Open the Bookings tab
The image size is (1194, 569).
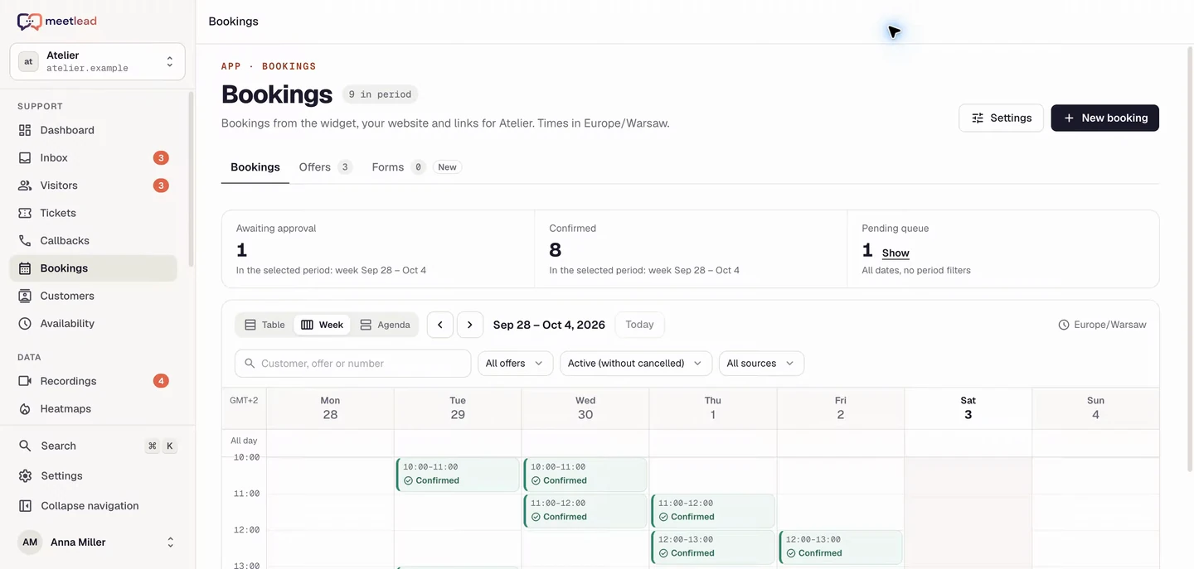(255, 167)
